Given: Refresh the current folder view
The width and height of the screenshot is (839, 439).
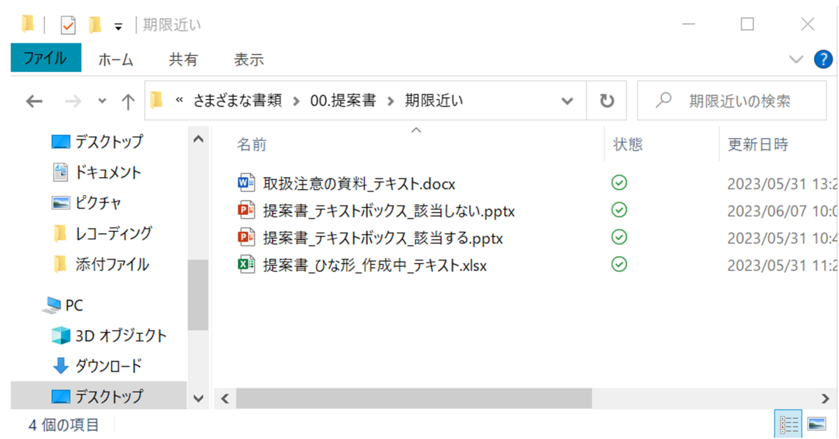Looking at the screenshot, I should point(606,101).
